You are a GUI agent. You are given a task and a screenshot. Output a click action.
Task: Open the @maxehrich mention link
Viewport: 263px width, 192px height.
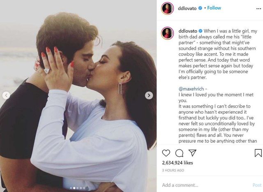[x=191, y=89]
